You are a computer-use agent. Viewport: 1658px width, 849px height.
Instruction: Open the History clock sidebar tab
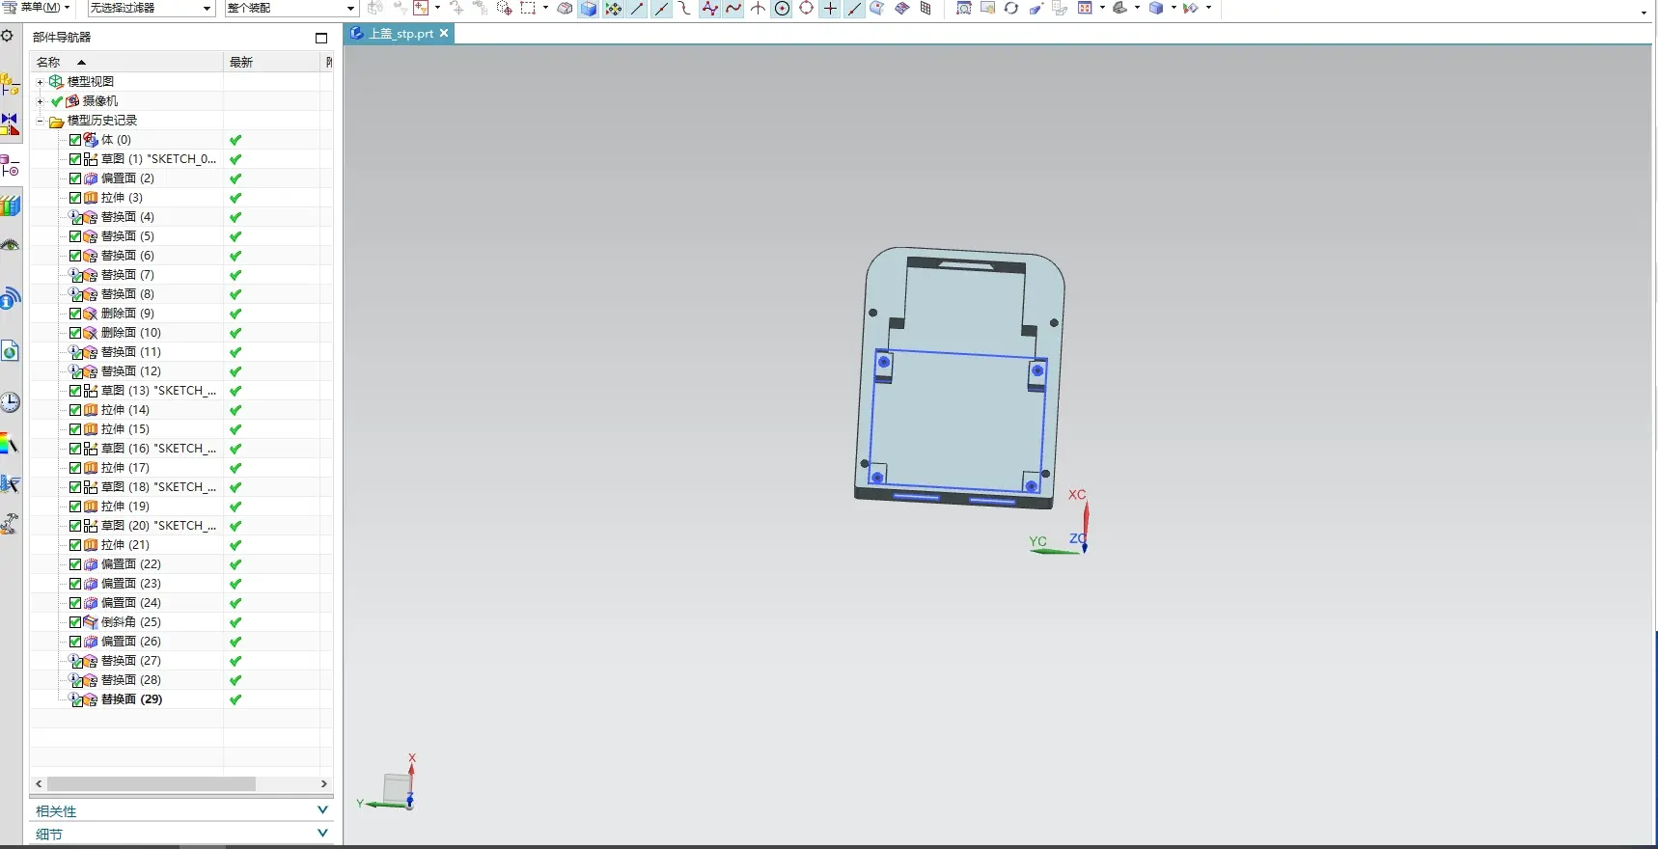click(10, 402)
